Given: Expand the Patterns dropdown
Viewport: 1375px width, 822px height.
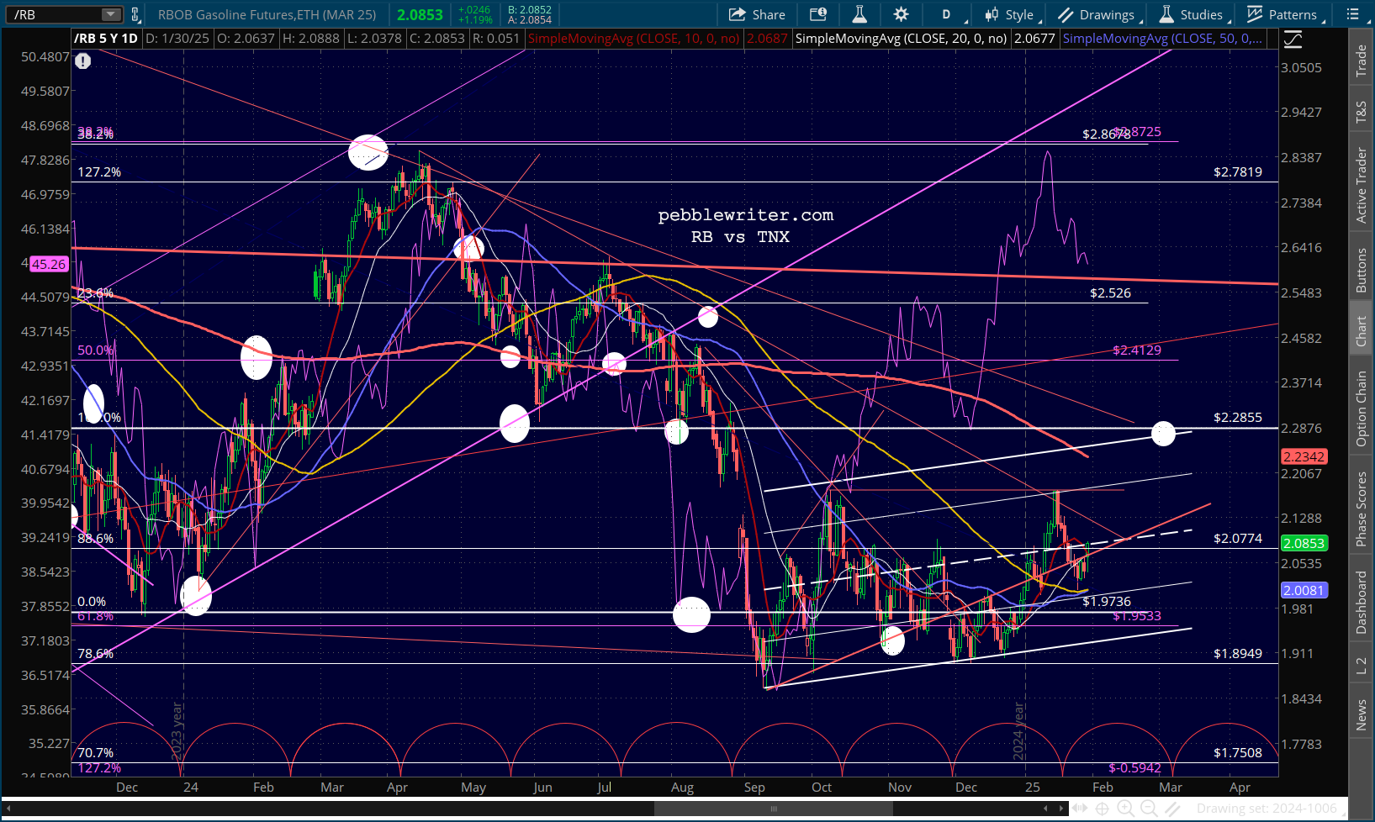Looking at the screenshot, I should (1287, 14).
